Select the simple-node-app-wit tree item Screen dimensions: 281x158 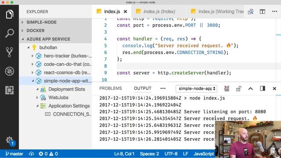point(55,81)
